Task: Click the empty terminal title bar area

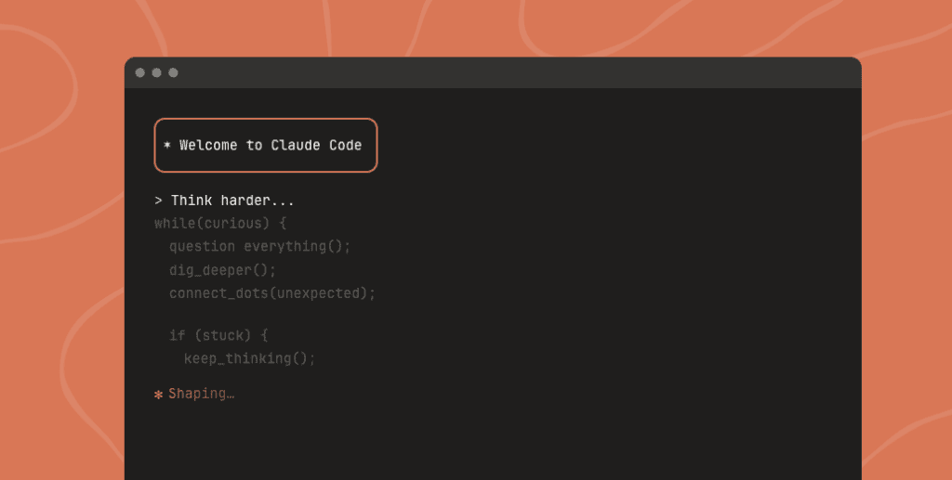Action: pyautogui.click(x=511, y=72)
